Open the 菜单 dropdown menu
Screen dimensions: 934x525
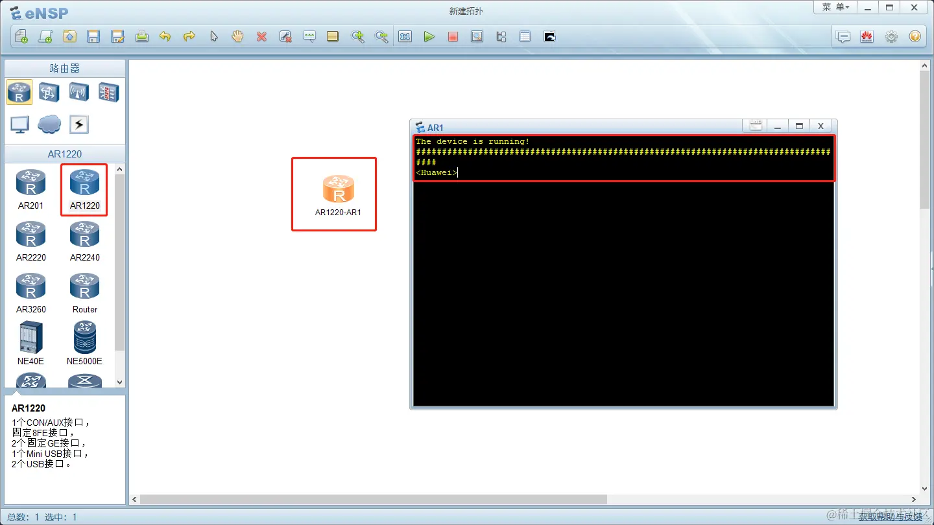coord(835,7)
